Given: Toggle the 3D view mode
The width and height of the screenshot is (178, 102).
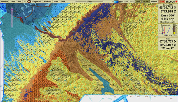Looking at the screenshot, I should (x=25, y=2).
